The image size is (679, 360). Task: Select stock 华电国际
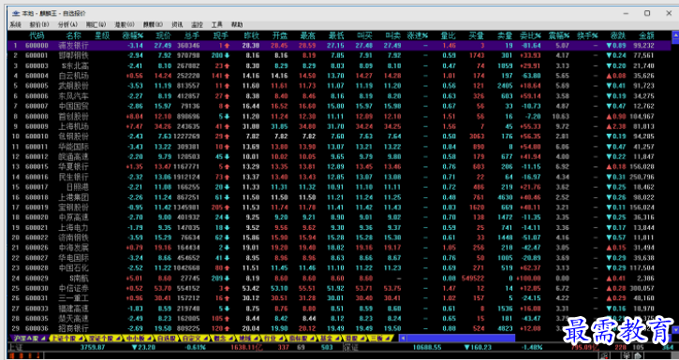[x=73, y=257]
